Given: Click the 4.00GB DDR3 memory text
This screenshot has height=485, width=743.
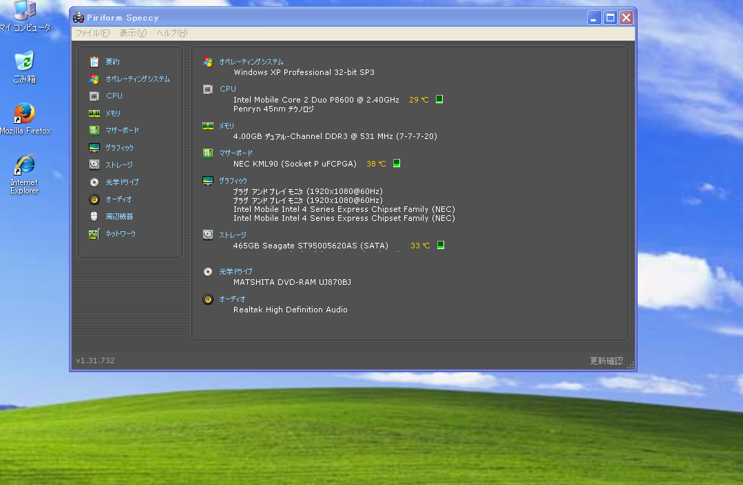Looking at the screenshot, I should (335, 136).
